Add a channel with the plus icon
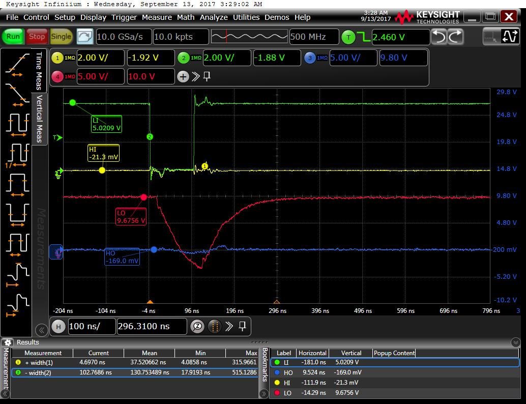Screen dimensions: 526x404 (183, 77)
